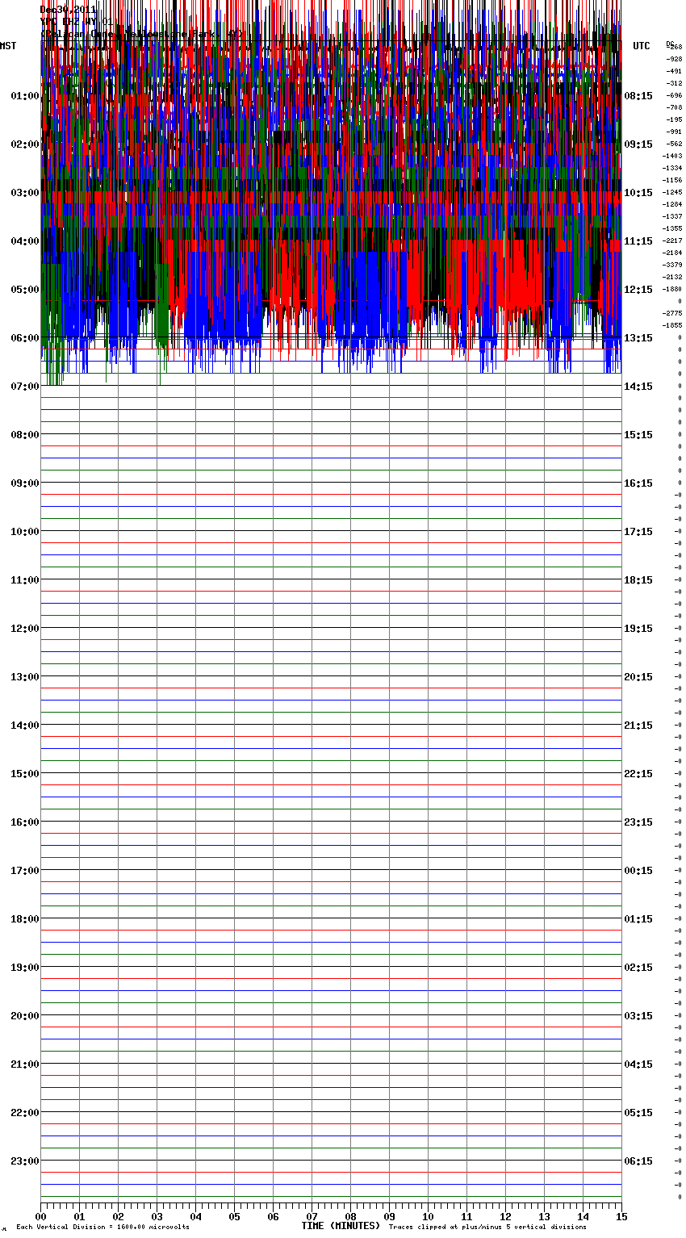This screenshot has height=1238, width=686.
Task: Click the 08:15 UTC time label
Action: [x=638, y=96]
